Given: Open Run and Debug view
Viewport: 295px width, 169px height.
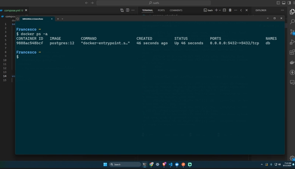Looking at the screenshot, I should 292,42.
